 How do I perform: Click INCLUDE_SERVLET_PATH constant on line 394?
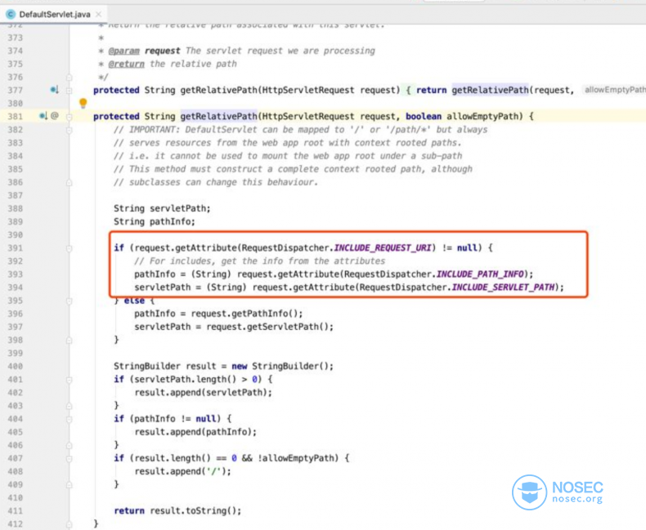tap(503, 287)
